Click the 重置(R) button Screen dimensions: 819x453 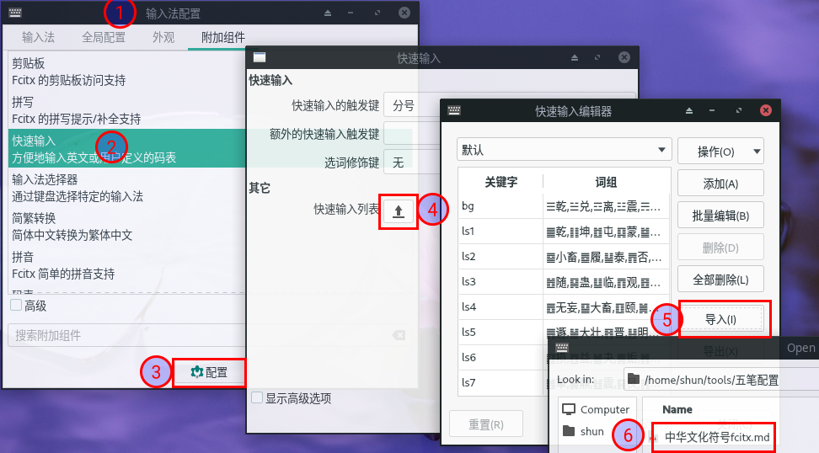(486, 424)
